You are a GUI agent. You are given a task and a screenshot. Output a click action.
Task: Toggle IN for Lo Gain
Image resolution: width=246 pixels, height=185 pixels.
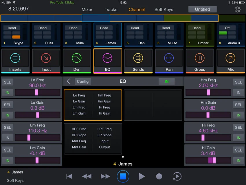point(7,115)
